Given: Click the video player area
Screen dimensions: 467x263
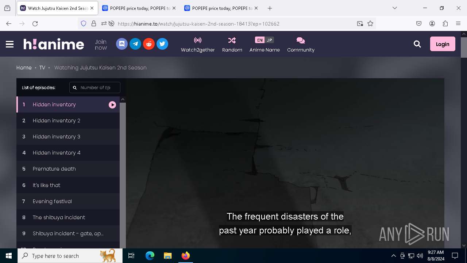Looking at the screenshot, I should (285, 163).
